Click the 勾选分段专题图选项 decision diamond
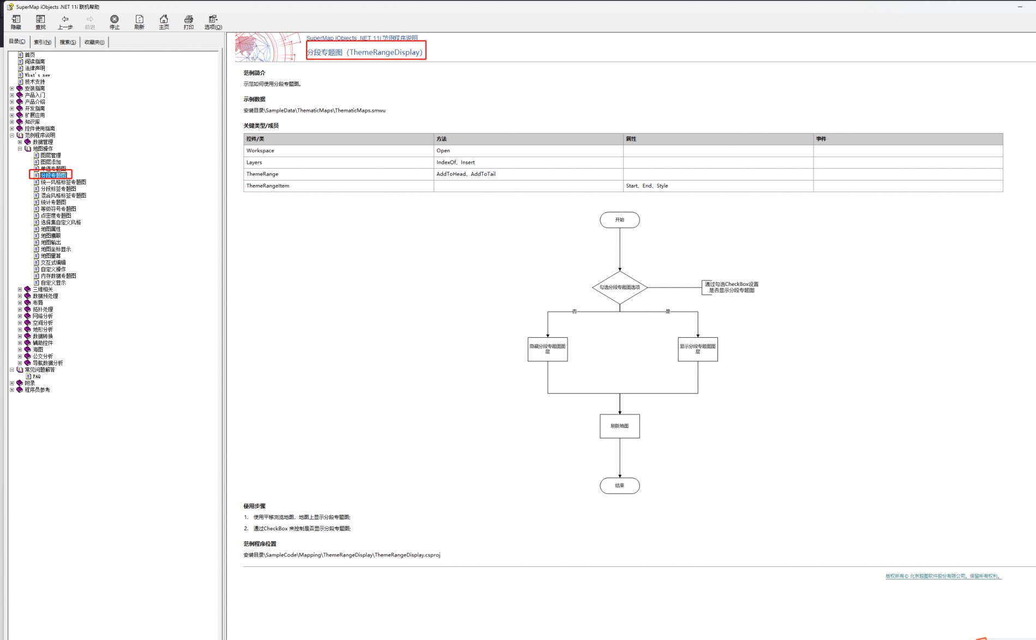This screenshot has width=1036, height=640. coord(620,287)
